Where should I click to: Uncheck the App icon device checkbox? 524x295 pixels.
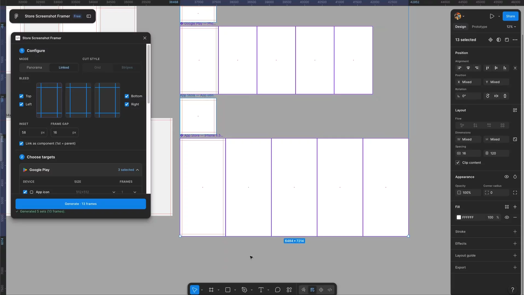pos(25,192)
